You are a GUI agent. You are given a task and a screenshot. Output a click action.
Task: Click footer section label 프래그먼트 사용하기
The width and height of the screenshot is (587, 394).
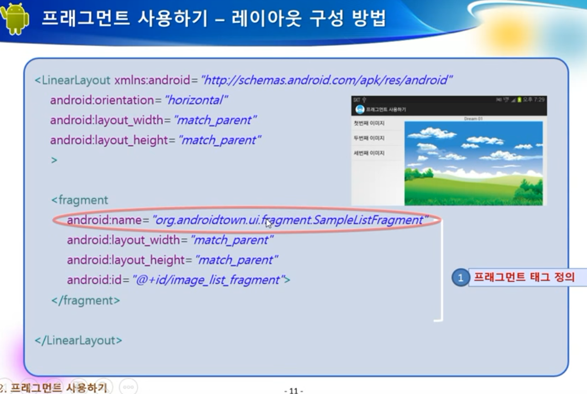[58, 388]
